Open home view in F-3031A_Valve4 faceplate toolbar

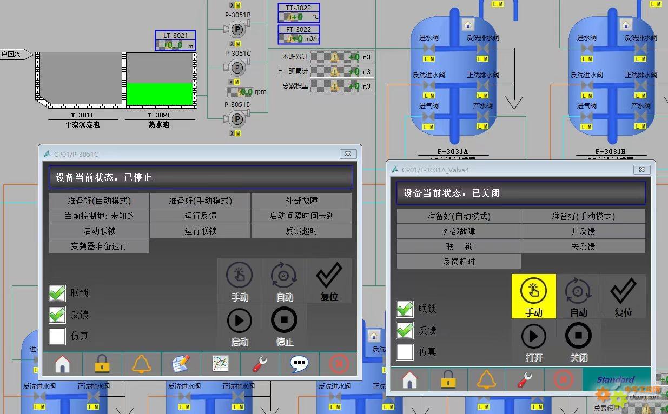(409, 380)
